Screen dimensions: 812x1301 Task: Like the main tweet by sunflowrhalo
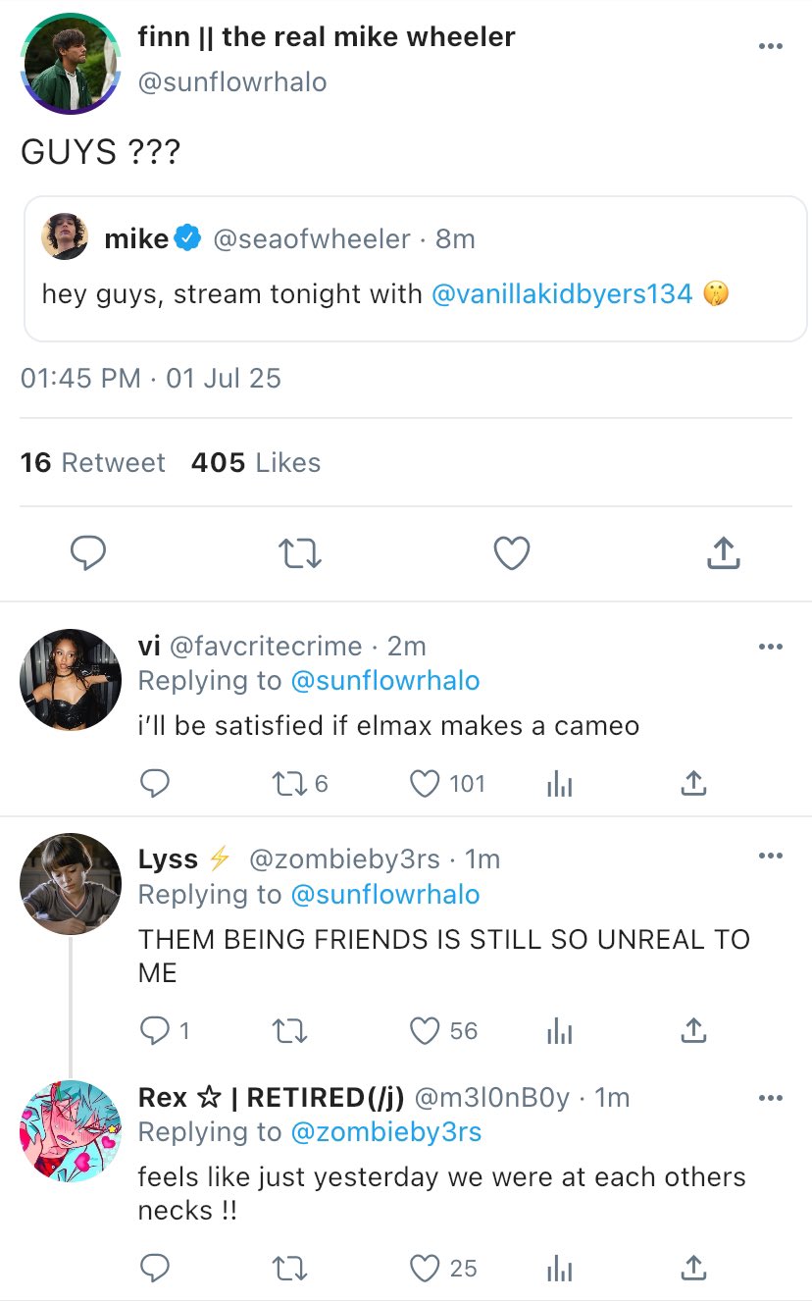(511, 554)
